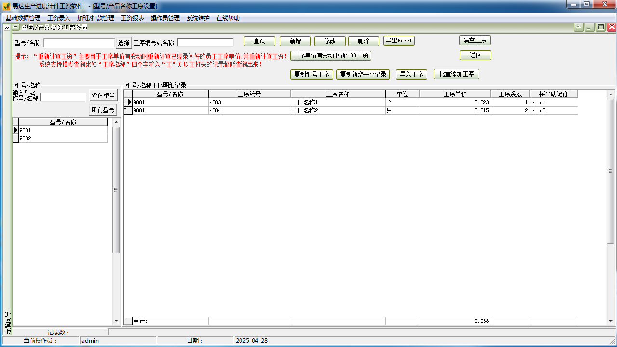Click the 返回 button to go back

pyautogui.click(x=475, y=55)
